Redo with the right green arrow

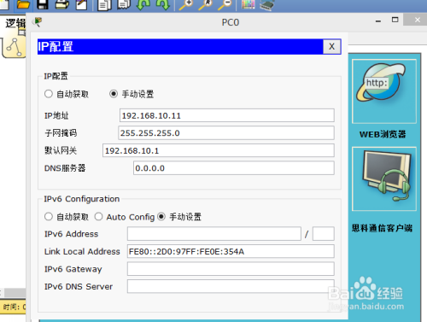pos(163,4)
